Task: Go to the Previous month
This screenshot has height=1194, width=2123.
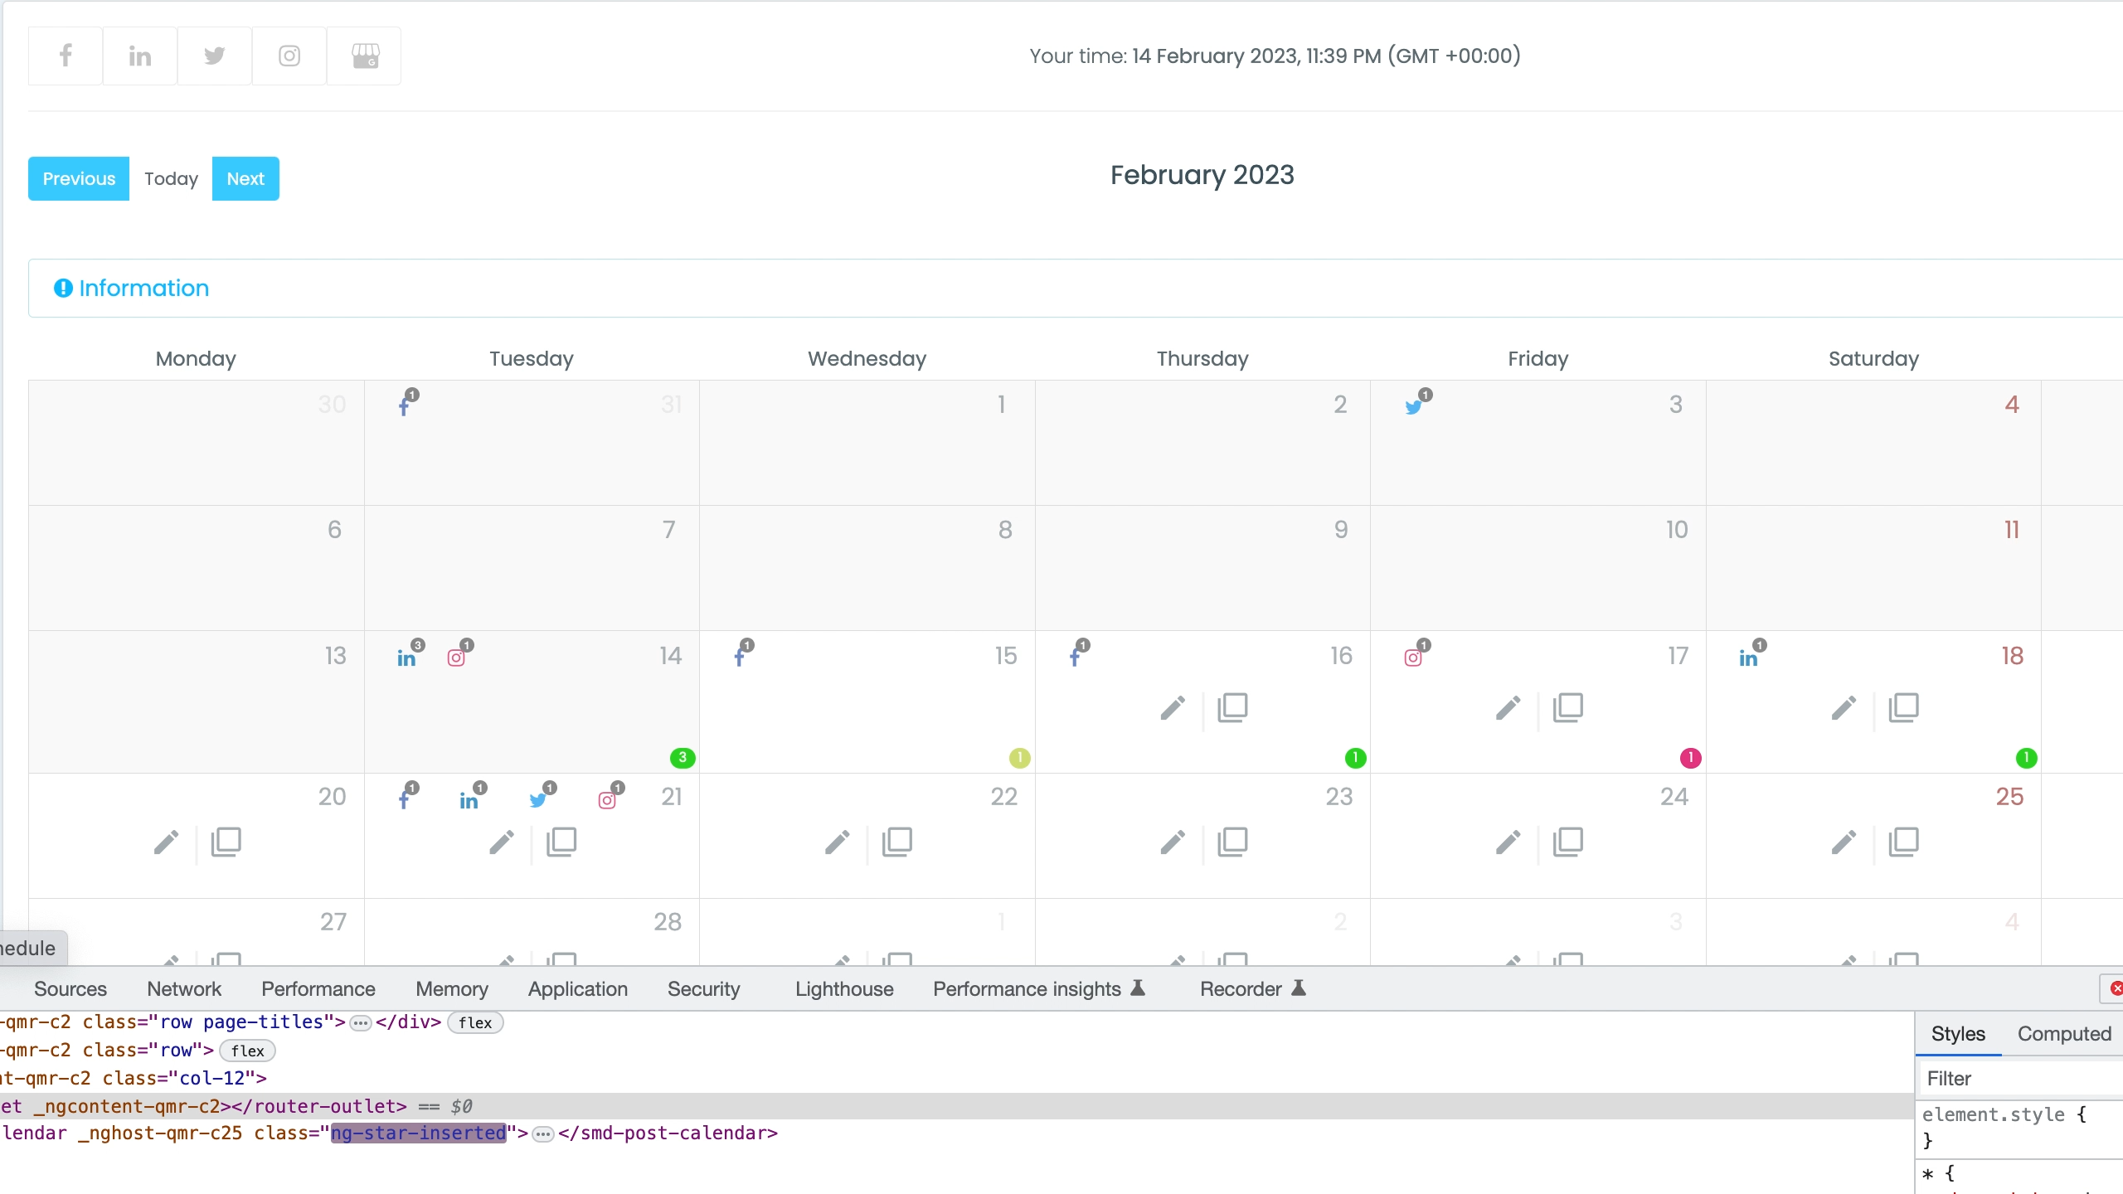Action: pos(79,178)
